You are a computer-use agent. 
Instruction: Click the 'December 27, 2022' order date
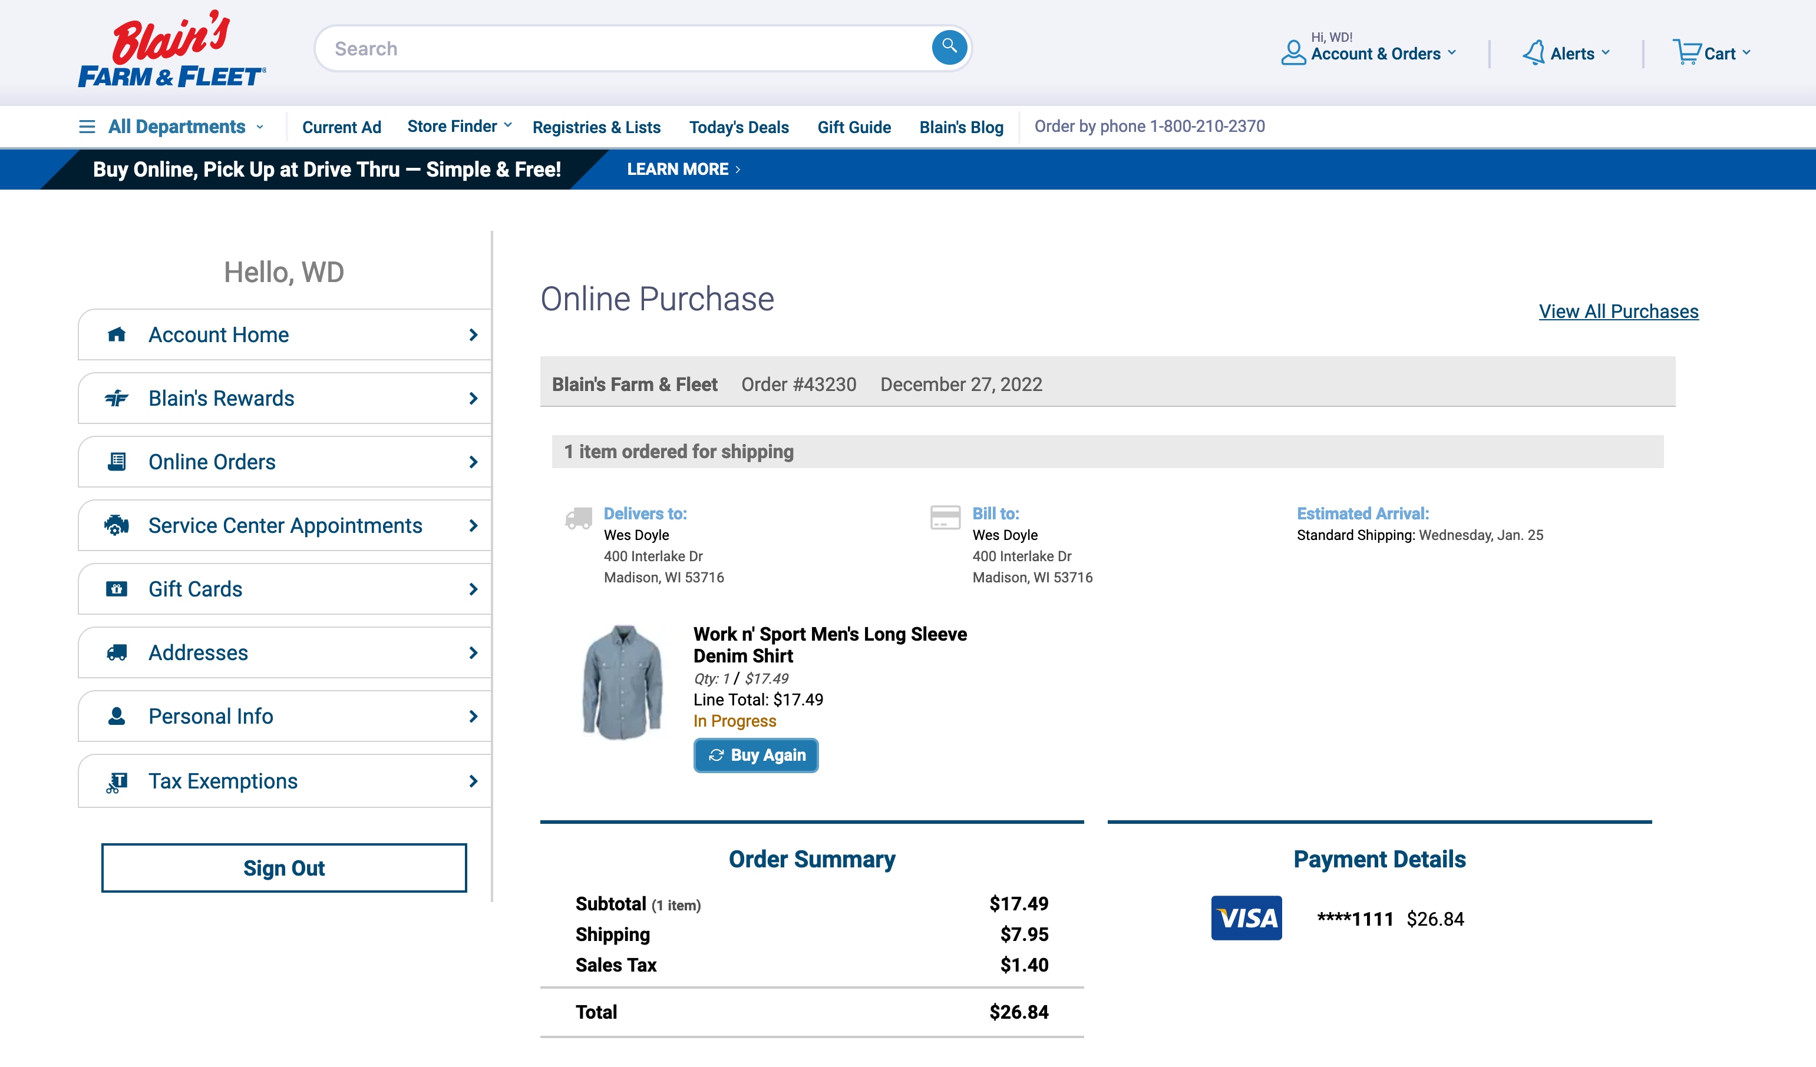(960, 385)
